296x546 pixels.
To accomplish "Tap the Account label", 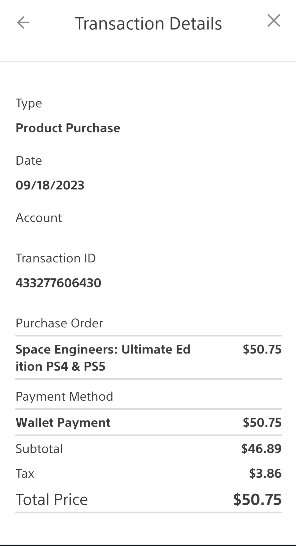I will coord(39,218).
